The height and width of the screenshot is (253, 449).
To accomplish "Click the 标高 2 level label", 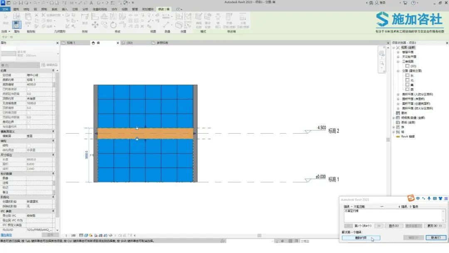I will [x=333, y=131].
